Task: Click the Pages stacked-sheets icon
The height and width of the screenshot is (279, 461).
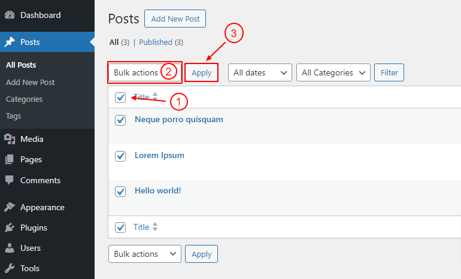Action: pos(10,159)
